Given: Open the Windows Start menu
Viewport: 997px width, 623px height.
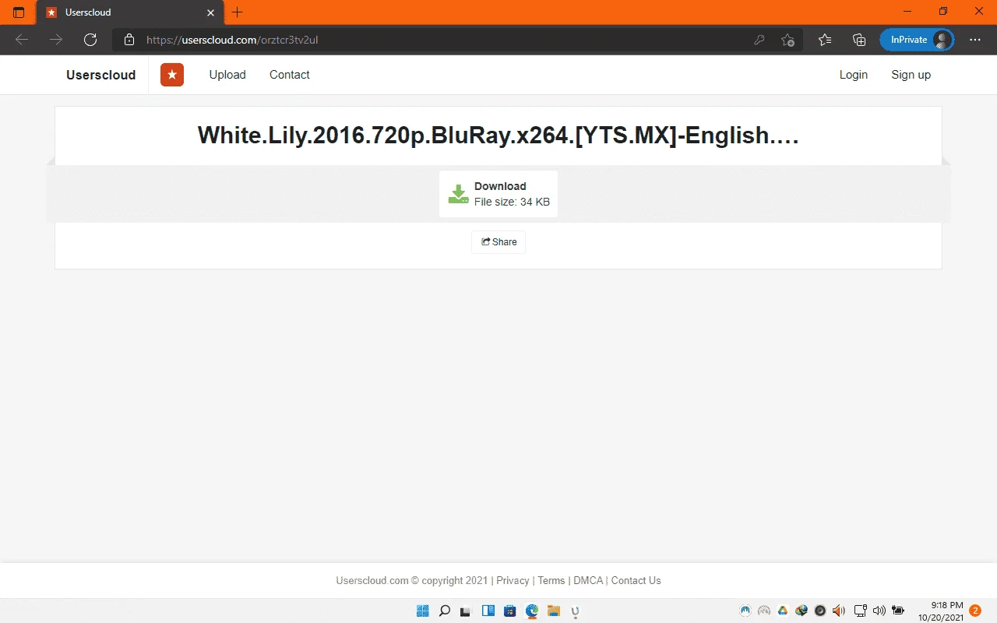Looking at the screenshot, I should pyautogui.click(x=422, y=611).
